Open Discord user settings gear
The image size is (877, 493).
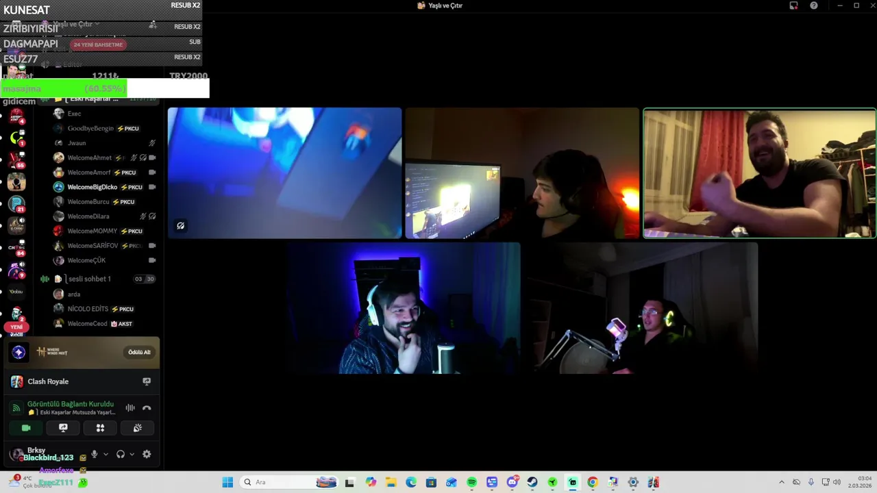coord(147,454)
